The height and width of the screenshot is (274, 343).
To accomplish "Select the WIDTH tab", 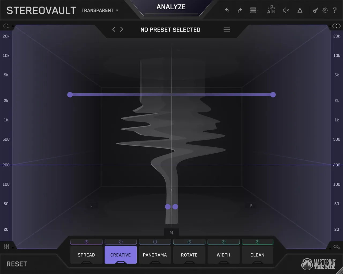I will (x=223, y=255).
